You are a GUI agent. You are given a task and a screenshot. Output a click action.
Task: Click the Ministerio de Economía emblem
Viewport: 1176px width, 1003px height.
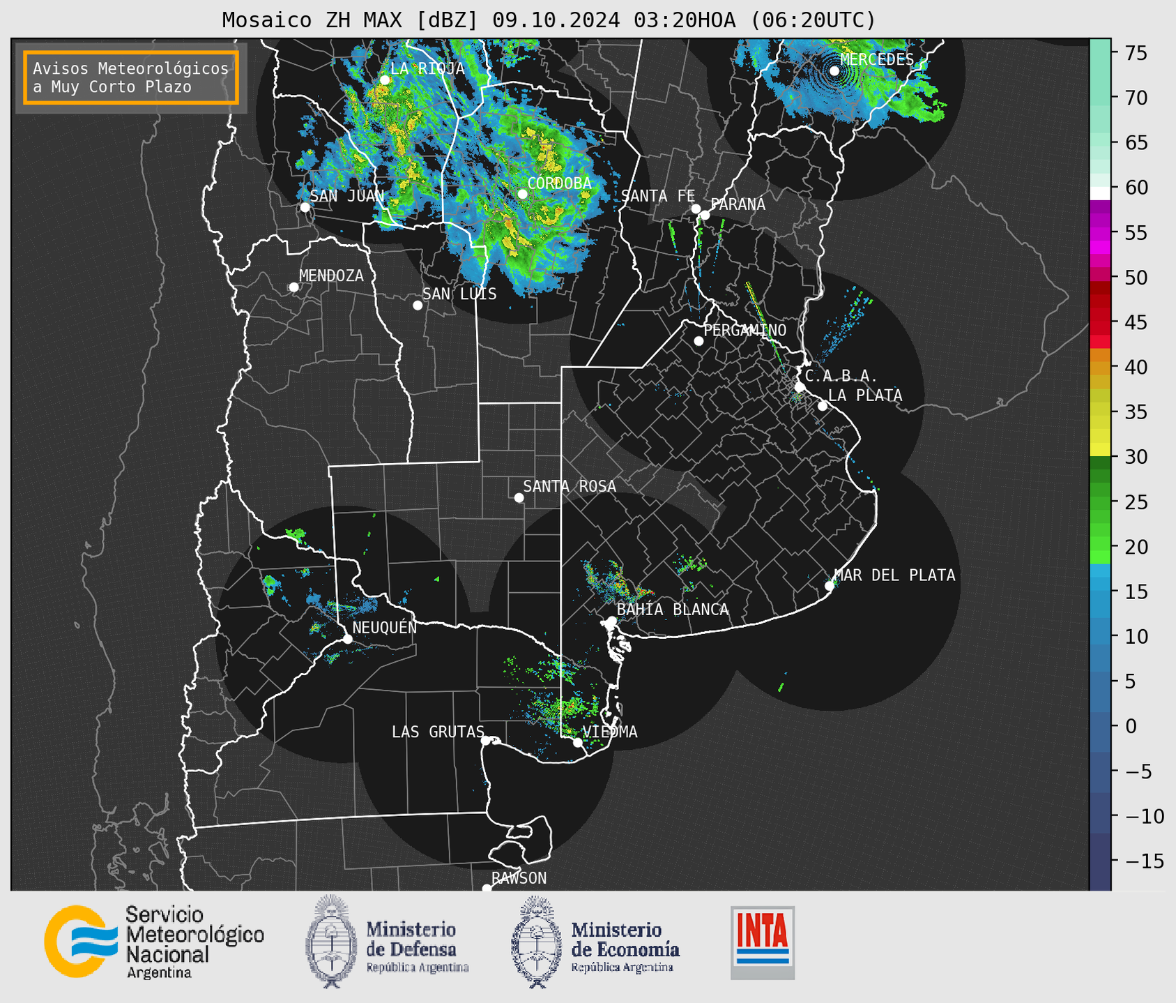[x=537, y=942]
